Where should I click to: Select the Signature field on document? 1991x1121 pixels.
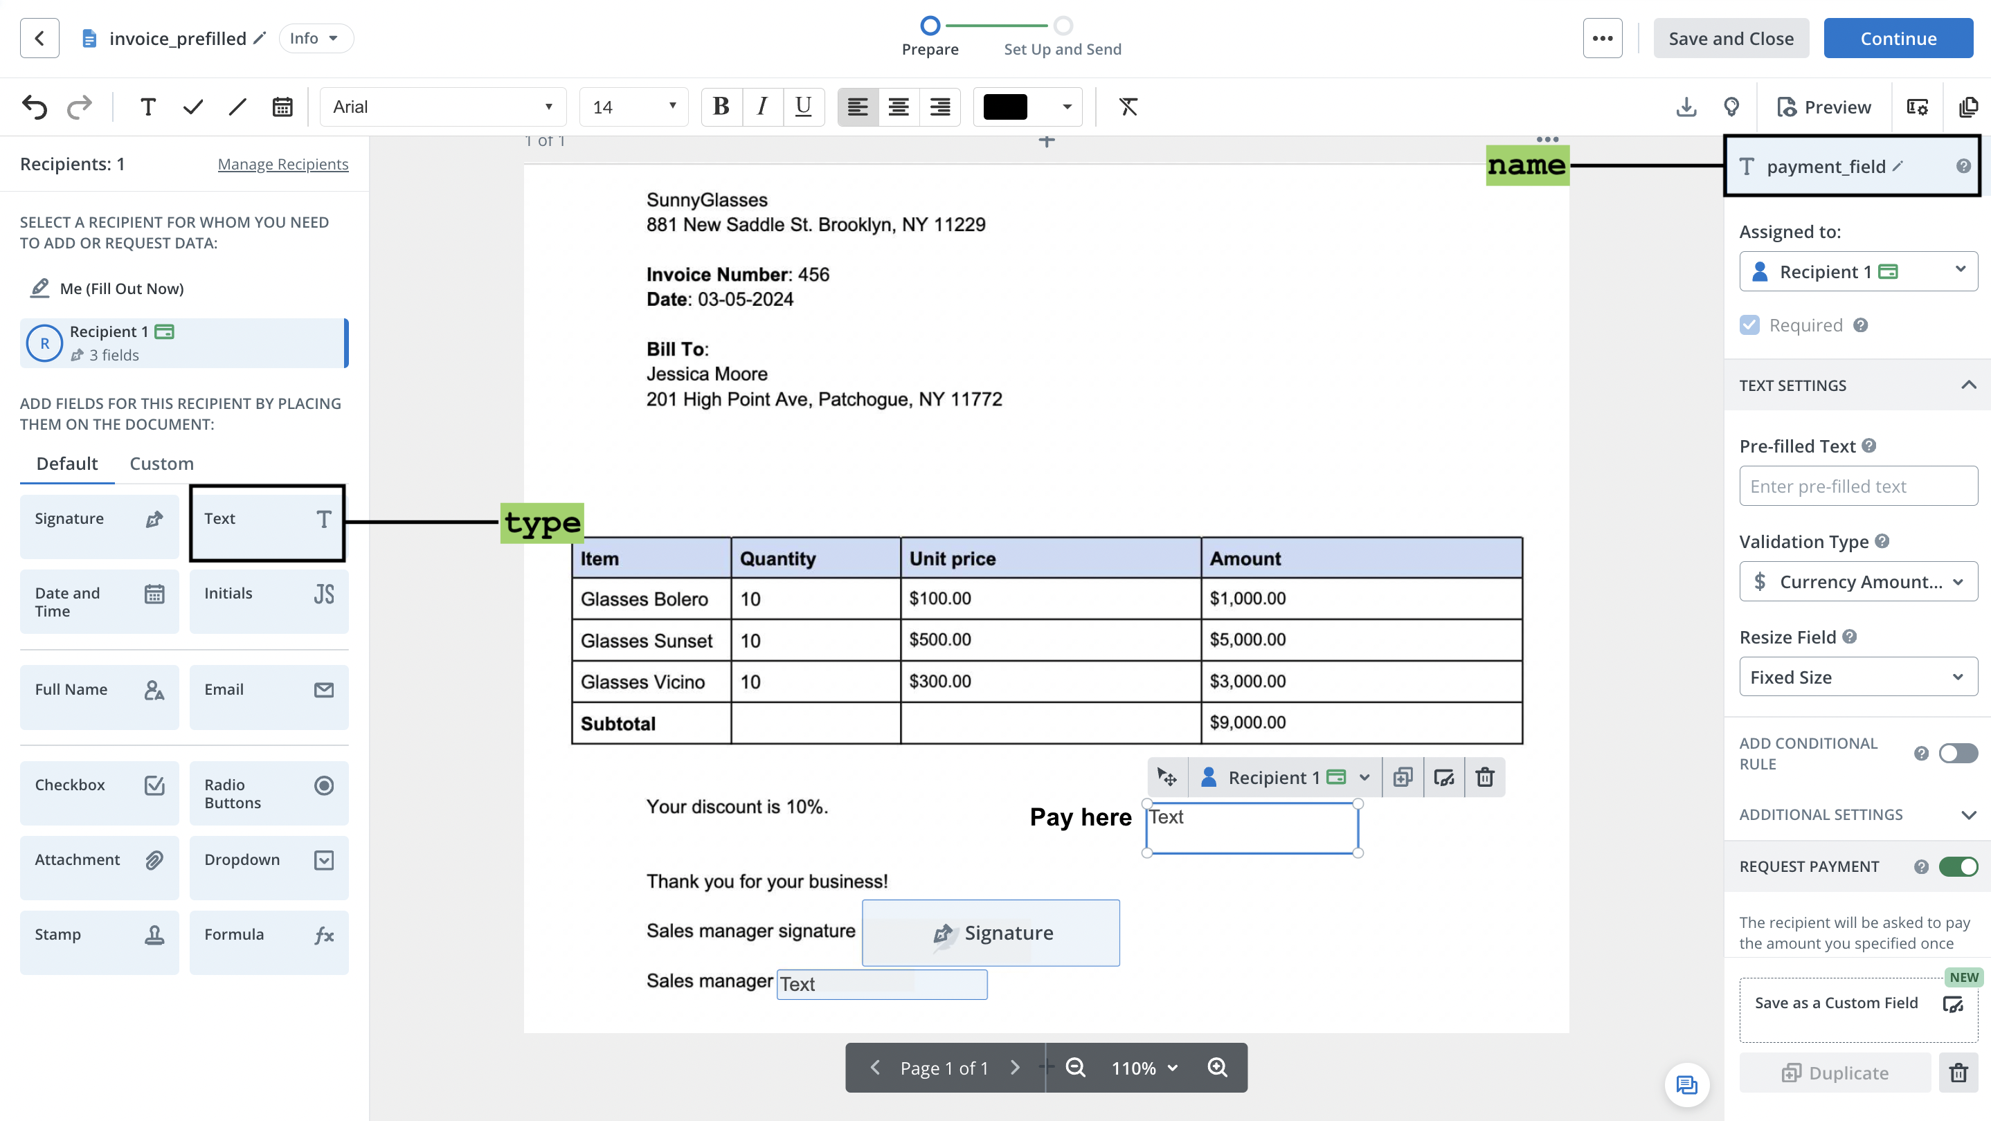coord(991,933)
